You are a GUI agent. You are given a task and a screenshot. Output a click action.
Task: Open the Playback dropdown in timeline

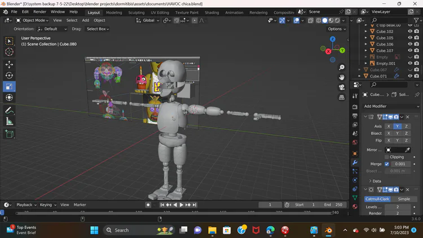26,205
